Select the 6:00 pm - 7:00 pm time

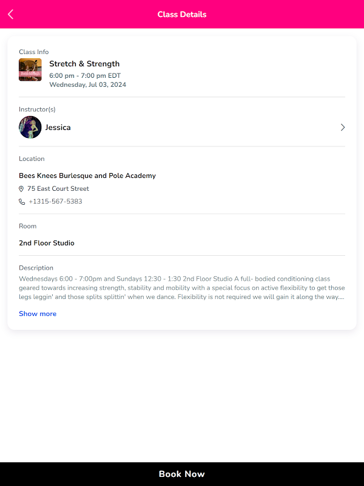click(85, 76)
